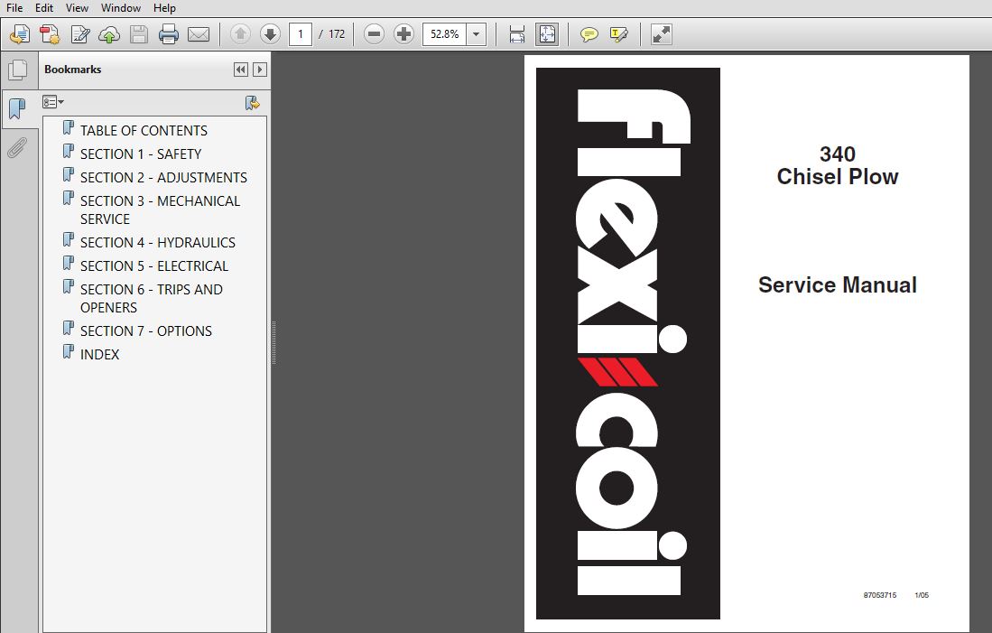Image resolution: width=992 pixels, height=633 pixels.
Task: Expand the Bookmarks pane right arrow
Action: pos(259,70)
